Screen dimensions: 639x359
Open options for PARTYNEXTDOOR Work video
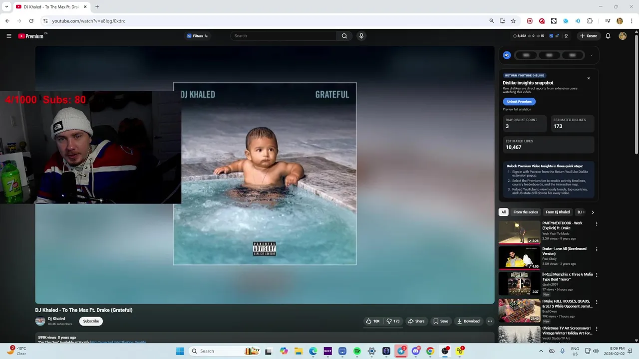click(x=596, y=224)
